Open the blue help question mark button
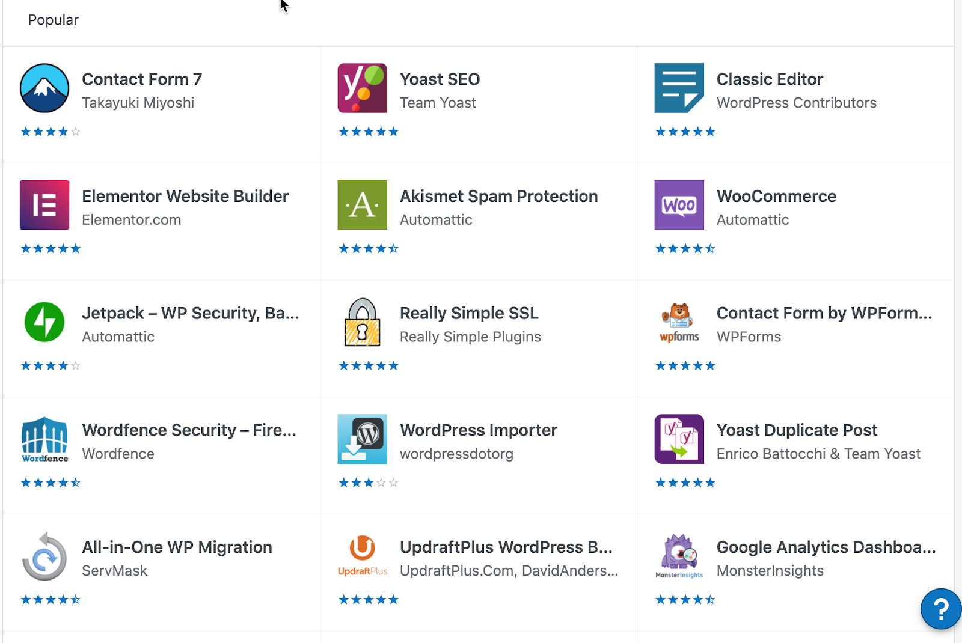Image resolution: width=962 pixels, height=643 pixels. coord(940,609)
